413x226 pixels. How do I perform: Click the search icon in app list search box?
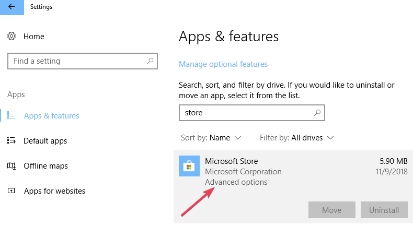[317, 113]
